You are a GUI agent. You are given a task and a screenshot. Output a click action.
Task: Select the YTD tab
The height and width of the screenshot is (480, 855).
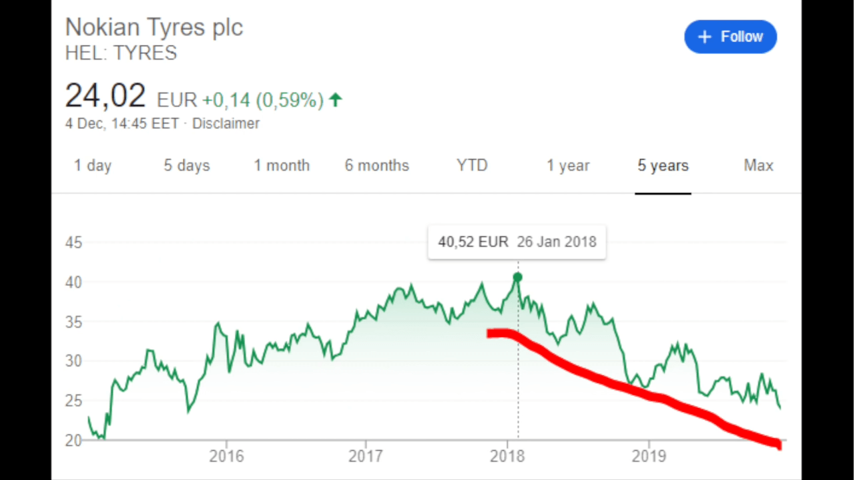click(472, 166)
